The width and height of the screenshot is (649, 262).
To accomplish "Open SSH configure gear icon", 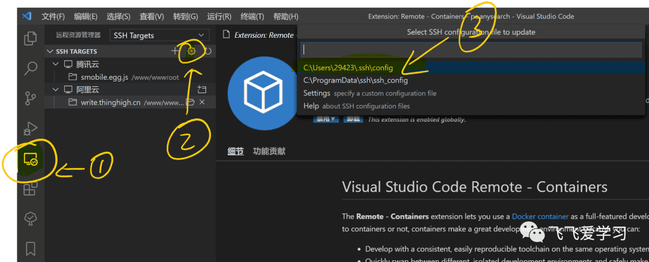I will point(191,51).
